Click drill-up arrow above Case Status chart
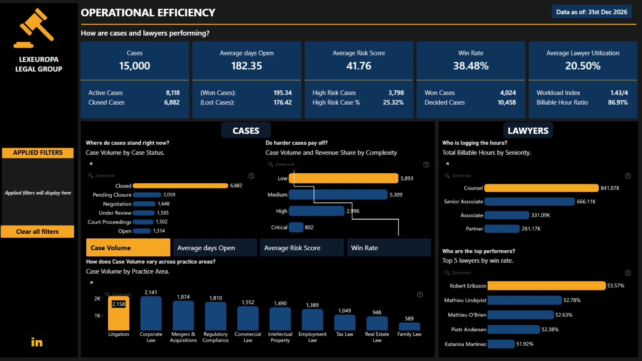Screen dimensions: 642x361 [x=91, y=163]
